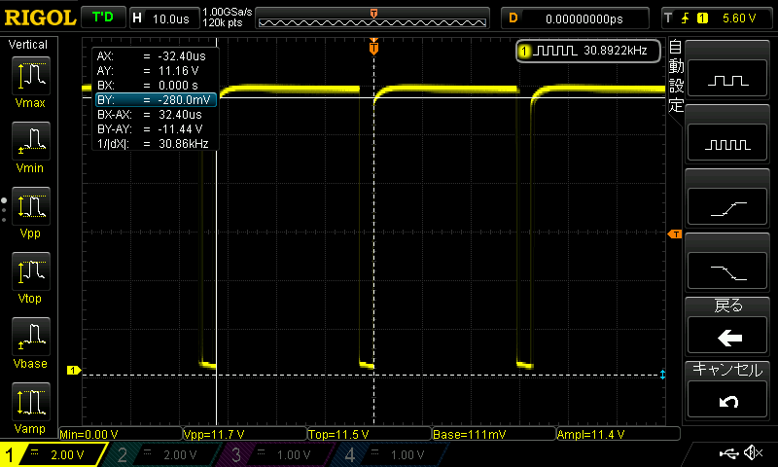Click the AY cursor value 11.16 V
The image size is (778, 467).
178,70
